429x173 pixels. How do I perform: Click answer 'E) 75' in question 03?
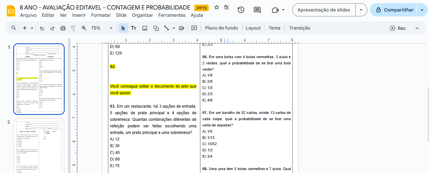pos(115,166)
